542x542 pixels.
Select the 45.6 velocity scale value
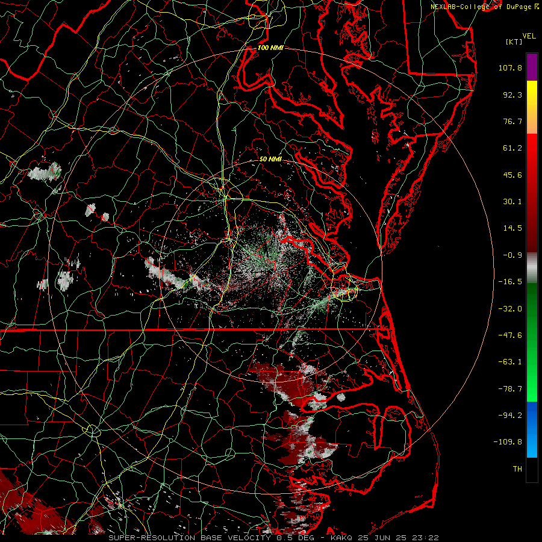click(512, 175)
